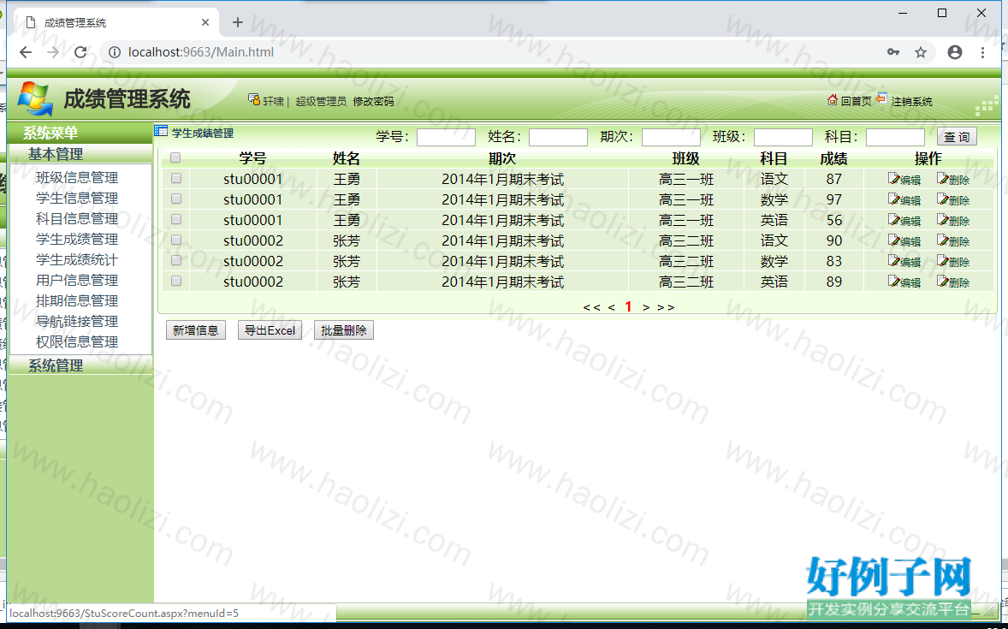Focus the 学号 search input
The height and width of the screenshot is (629, 1008).
coord(446,137)
